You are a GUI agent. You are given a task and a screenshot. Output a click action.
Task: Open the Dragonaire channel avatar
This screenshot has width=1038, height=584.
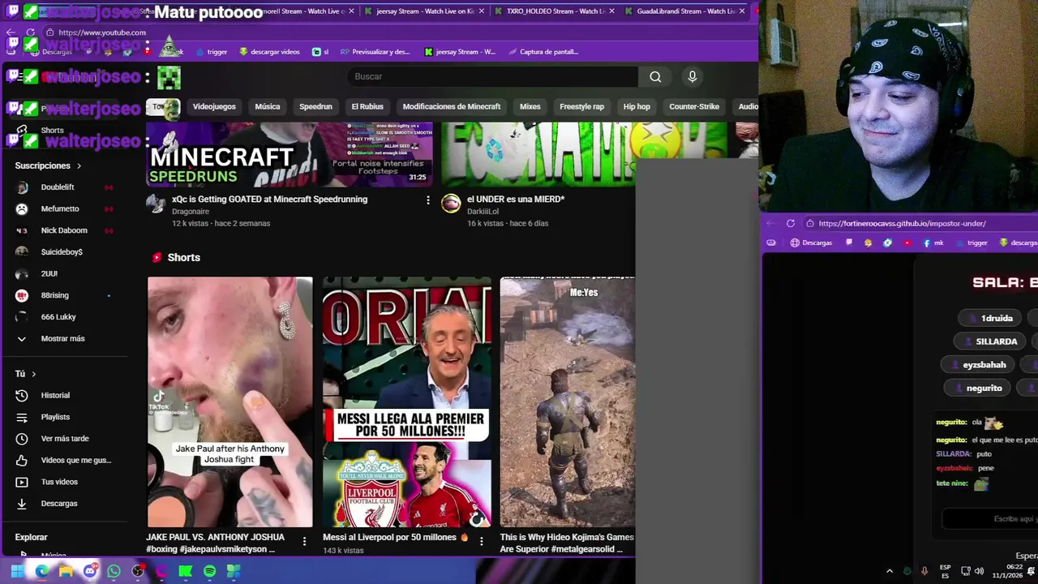click(156, 203)
